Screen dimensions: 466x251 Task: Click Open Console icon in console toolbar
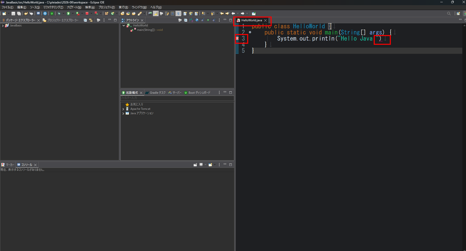(211, 165)
